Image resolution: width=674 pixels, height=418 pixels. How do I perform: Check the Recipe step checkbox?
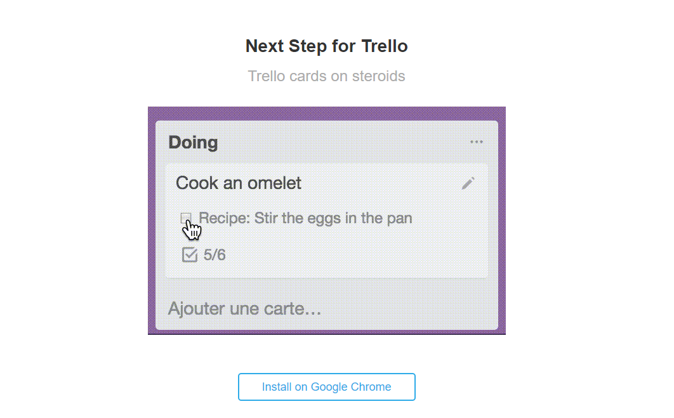coord(186,218)
